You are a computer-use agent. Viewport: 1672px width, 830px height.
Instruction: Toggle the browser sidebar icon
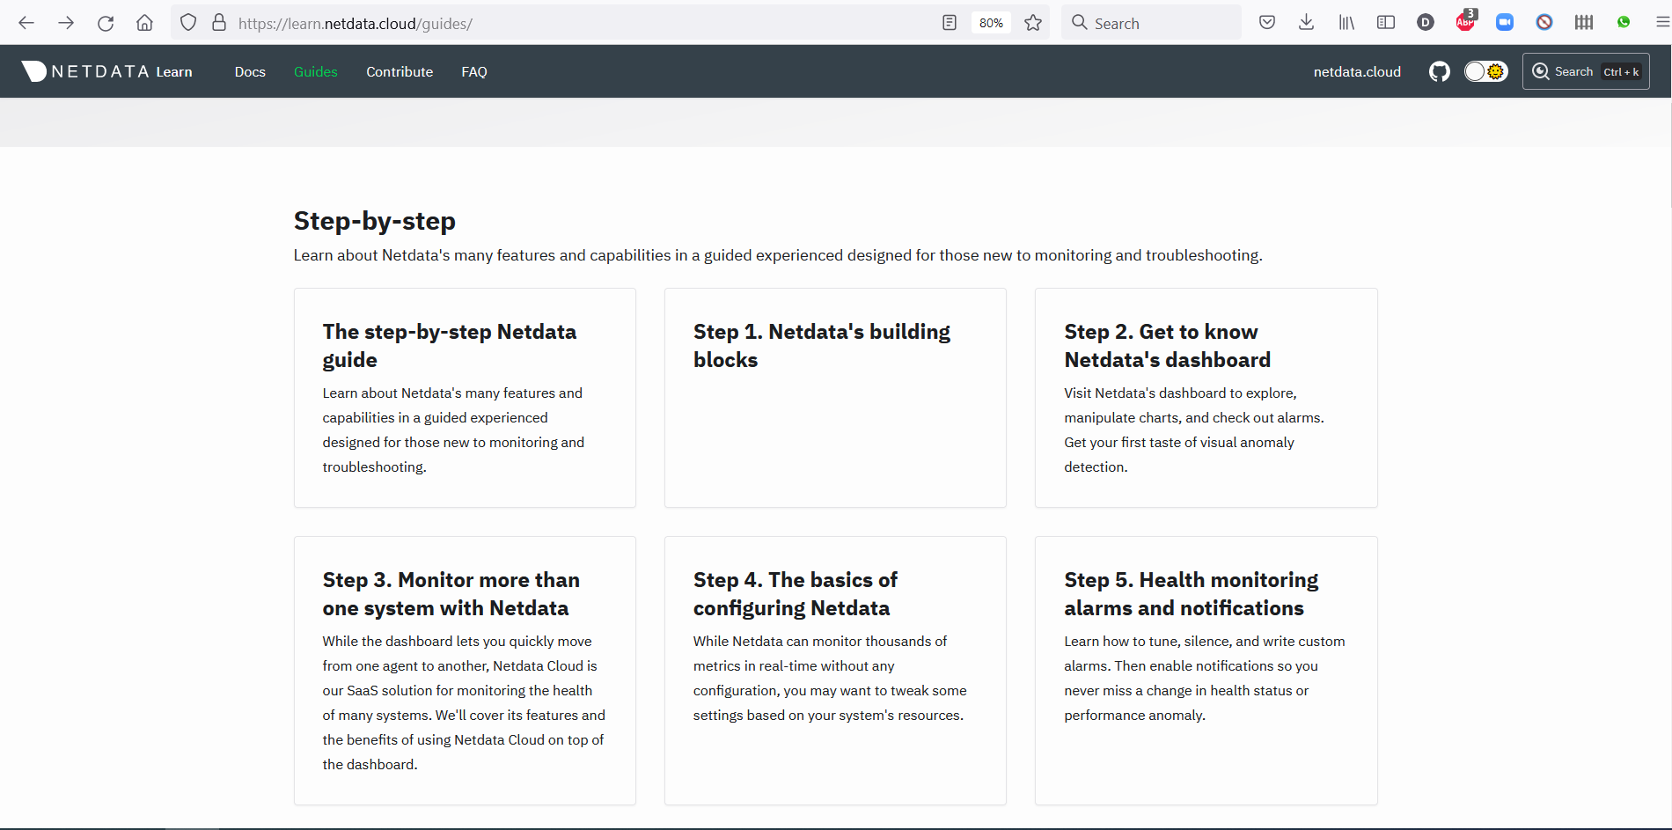tap(1386, 22)
